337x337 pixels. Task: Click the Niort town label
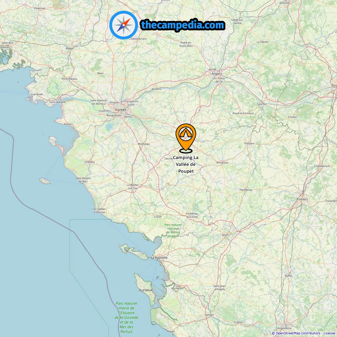pos(225,235)
